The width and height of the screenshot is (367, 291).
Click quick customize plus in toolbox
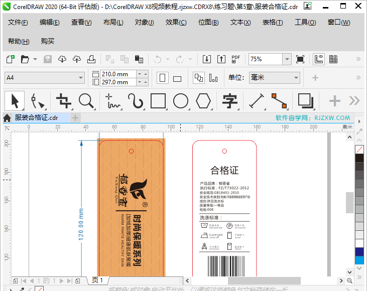[335, 101]
